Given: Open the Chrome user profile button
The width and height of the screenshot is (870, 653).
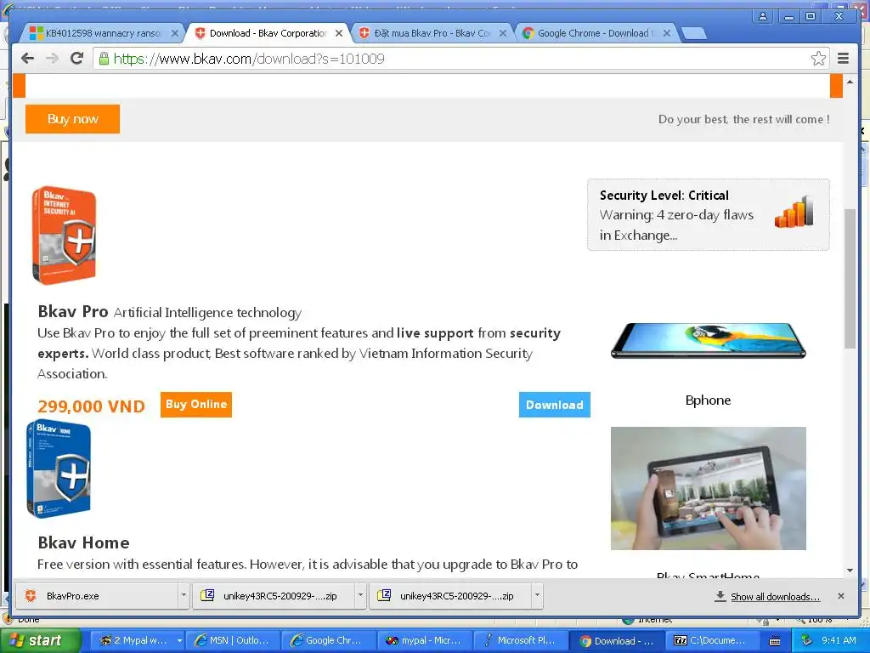Looking at the screenshot, I should [x=763, y=16].
